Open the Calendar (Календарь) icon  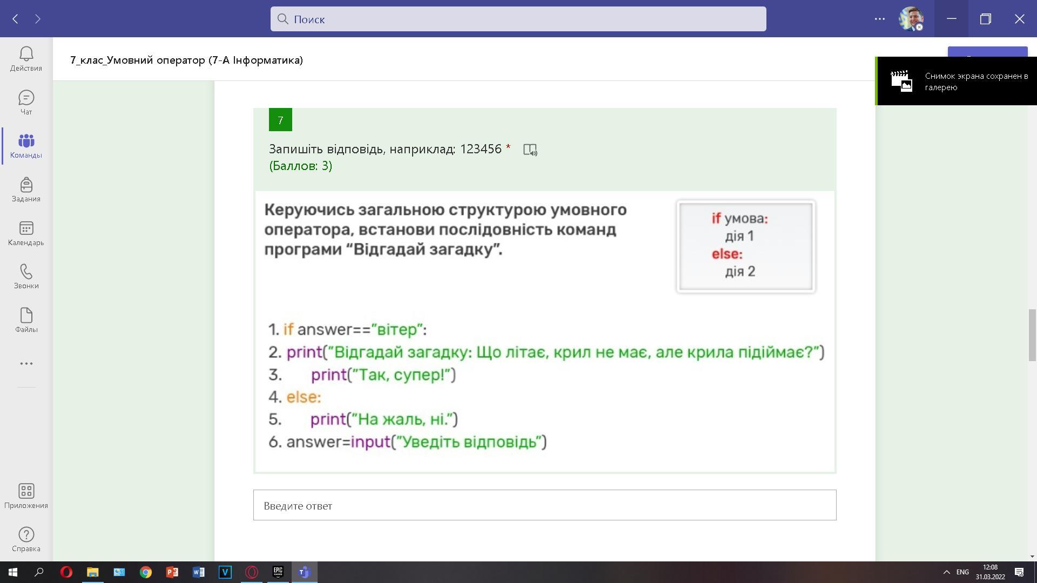(x=26, y=233)
